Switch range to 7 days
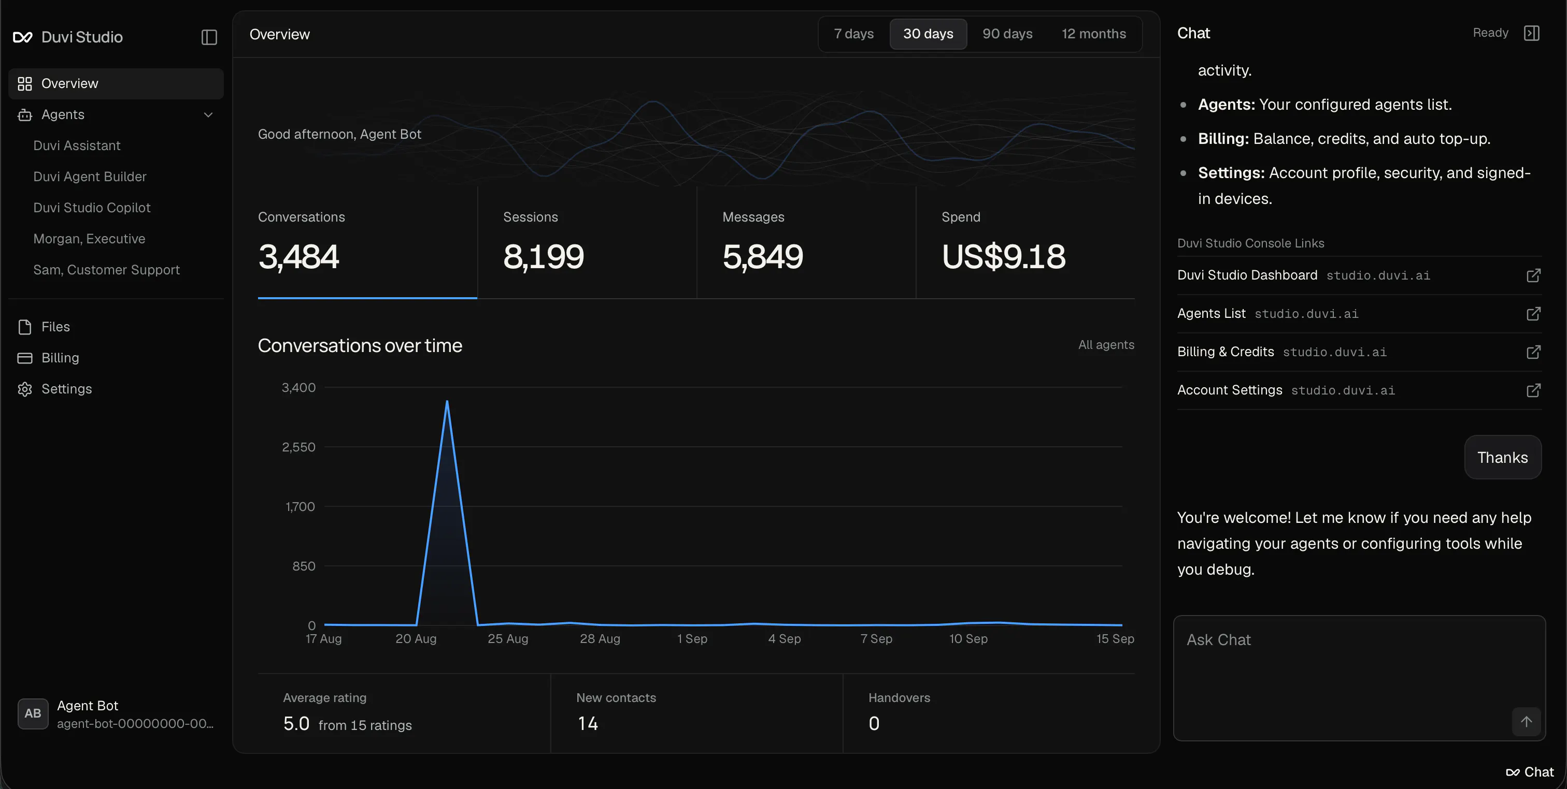The image size is (1567, 789). (x=853, y=34)
